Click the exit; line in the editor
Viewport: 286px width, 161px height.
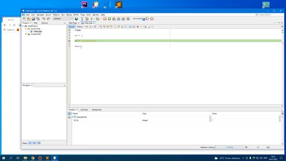click(78, 47)
